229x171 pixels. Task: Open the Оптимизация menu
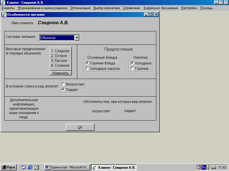(x=80, y=8)
